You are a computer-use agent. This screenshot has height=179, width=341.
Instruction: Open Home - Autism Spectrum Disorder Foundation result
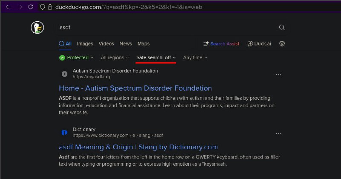[x=135, y=88]
